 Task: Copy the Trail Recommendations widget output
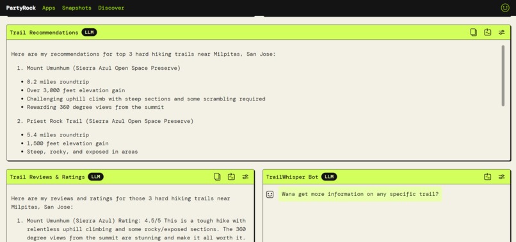point(474,32)
